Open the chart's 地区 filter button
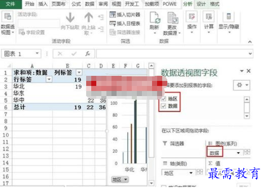 [x=120, y=180]
